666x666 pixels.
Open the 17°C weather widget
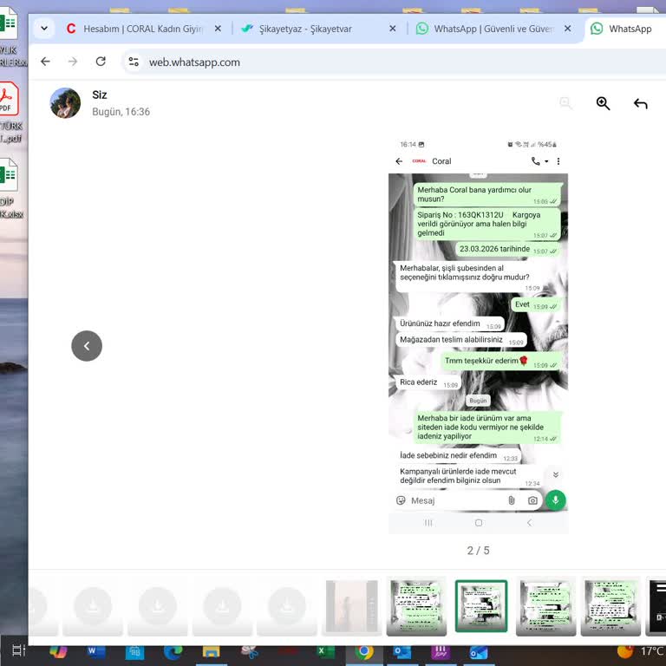(x=642, y=650)
